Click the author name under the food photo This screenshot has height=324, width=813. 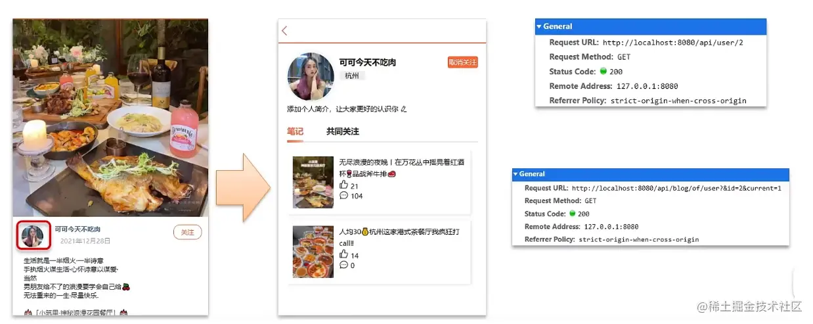[x=77, y=229]
